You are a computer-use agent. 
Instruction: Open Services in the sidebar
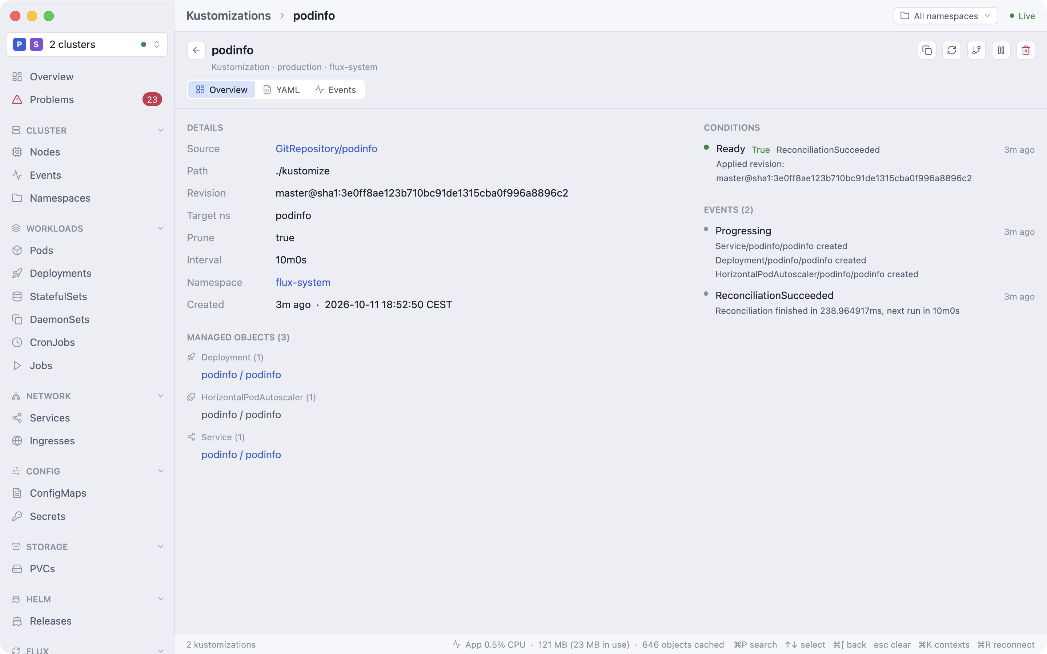pyautogui.click(x=87, y=418)
